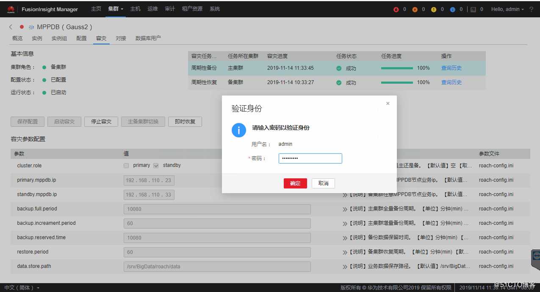Switch to the 实例 tab
The width and height of the screenshot is (540, 292).
(37, 38)
